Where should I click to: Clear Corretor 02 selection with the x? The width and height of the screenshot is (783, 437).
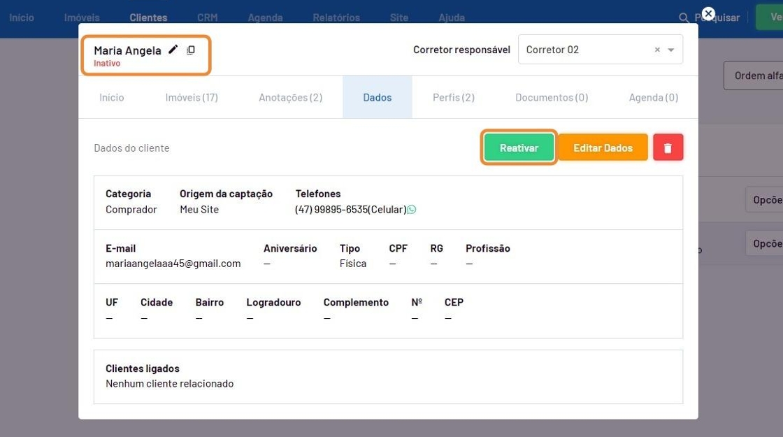click(657, 50)
